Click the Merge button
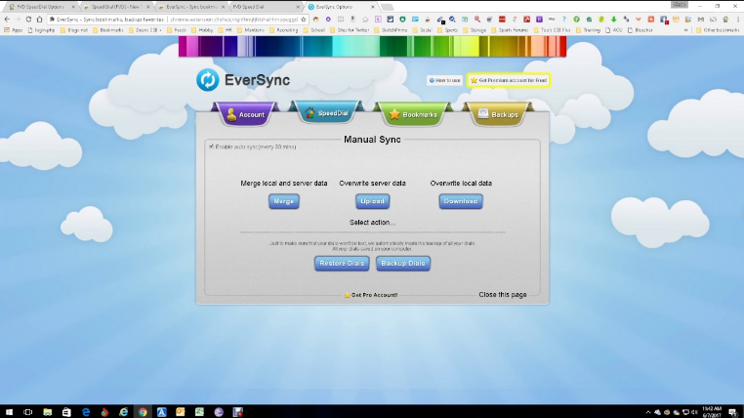The width and height of the screenshot is (744, 418). pos(284,201)
